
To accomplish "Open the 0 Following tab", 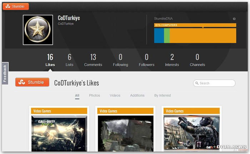I will tap(121, 60).
